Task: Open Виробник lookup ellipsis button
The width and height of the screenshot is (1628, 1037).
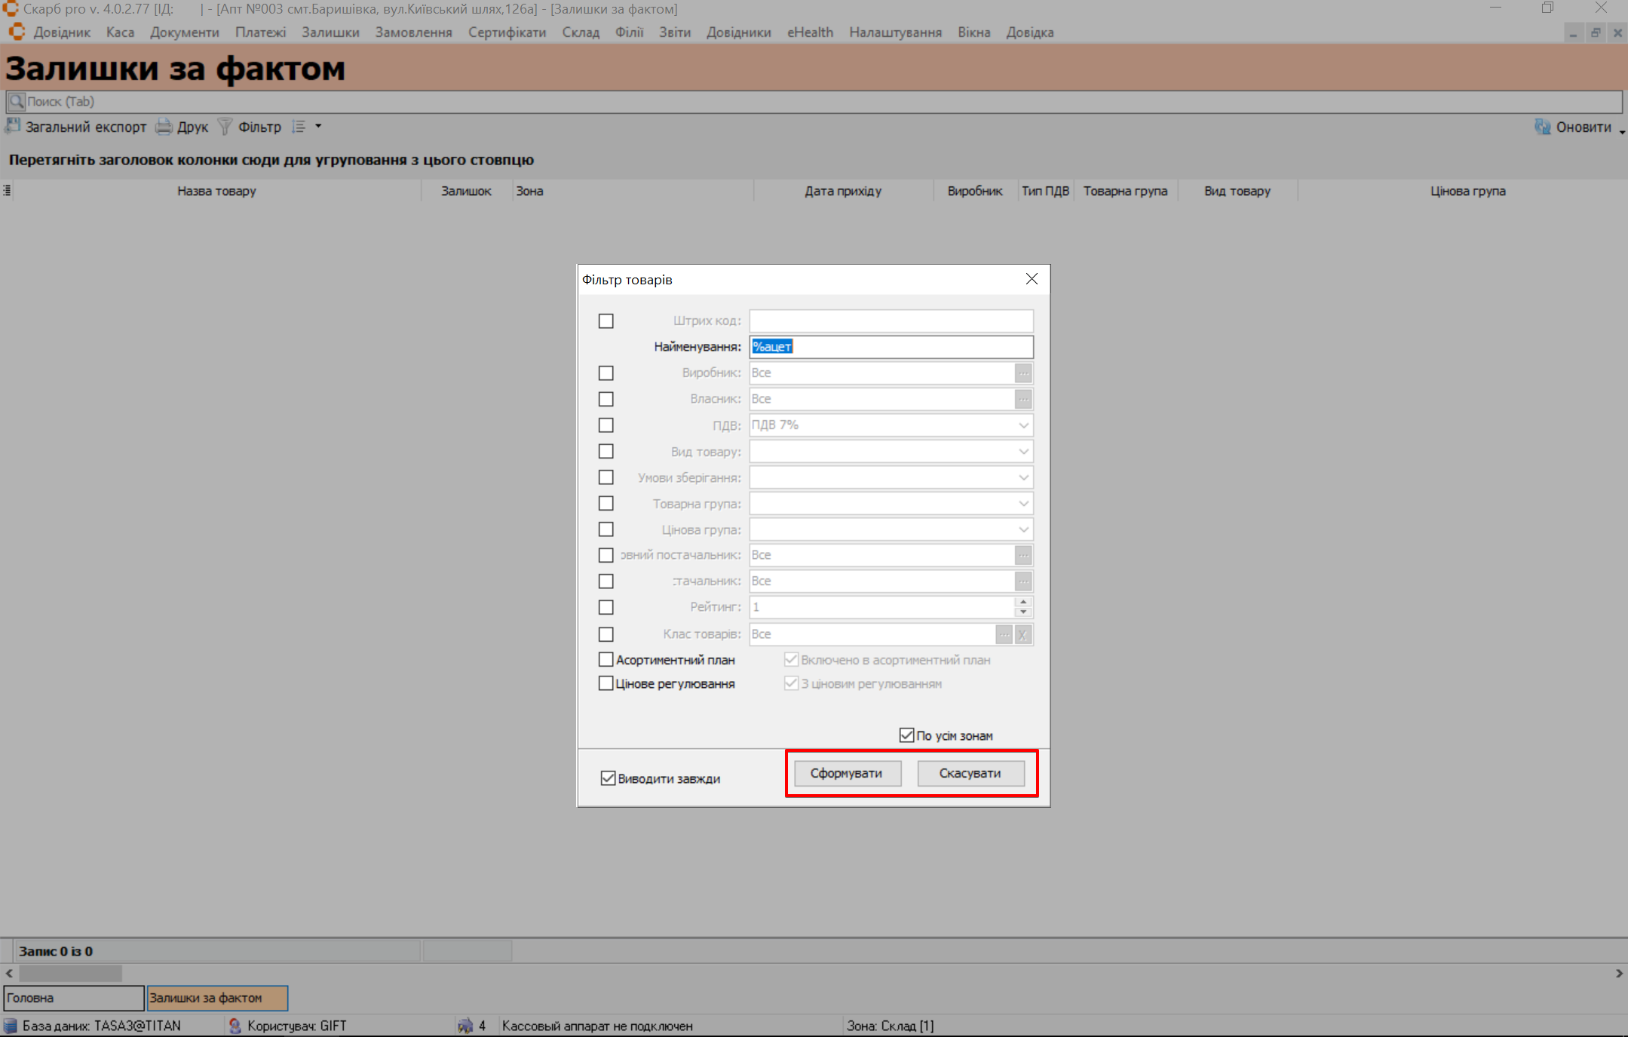Action: (1022, 373)
